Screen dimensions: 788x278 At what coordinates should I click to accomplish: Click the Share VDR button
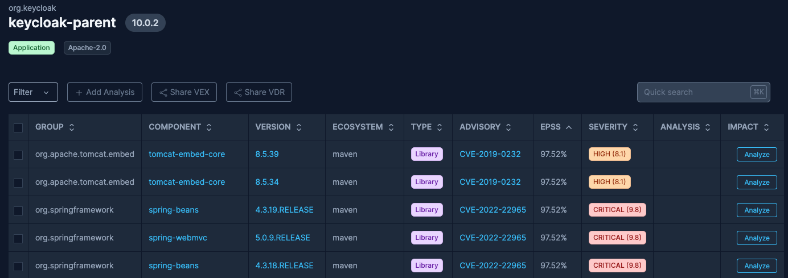pyautogui.click(x=259, y=92)
